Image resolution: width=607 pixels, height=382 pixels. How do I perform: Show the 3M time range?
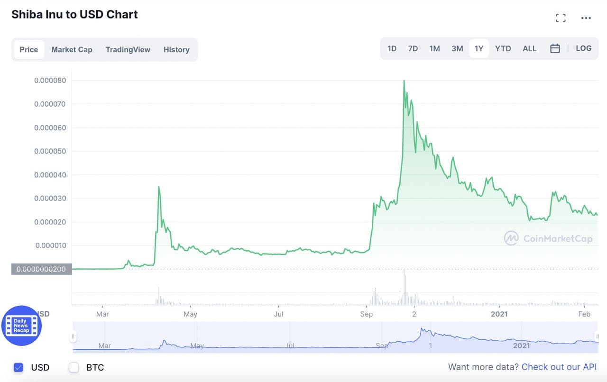pos(457,48)
